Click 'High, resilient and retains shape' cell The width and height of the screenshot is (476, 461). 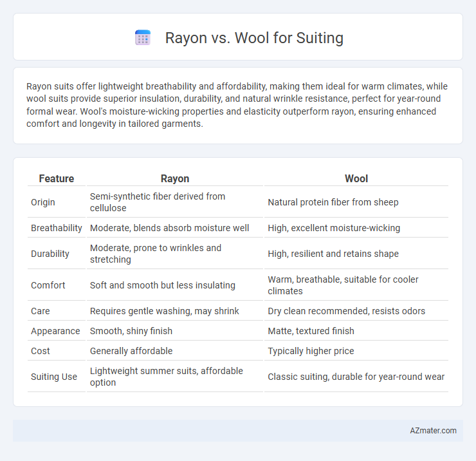(x=356, y=254)
